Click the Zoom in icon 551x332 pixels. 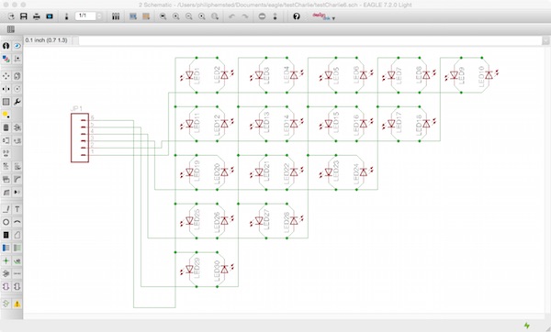176,17
